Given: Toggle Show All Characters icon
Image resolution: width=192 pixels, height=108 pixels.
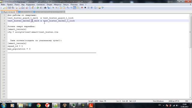Looking at the screenshot, I should pyautogui.click(x=71, y=8).
